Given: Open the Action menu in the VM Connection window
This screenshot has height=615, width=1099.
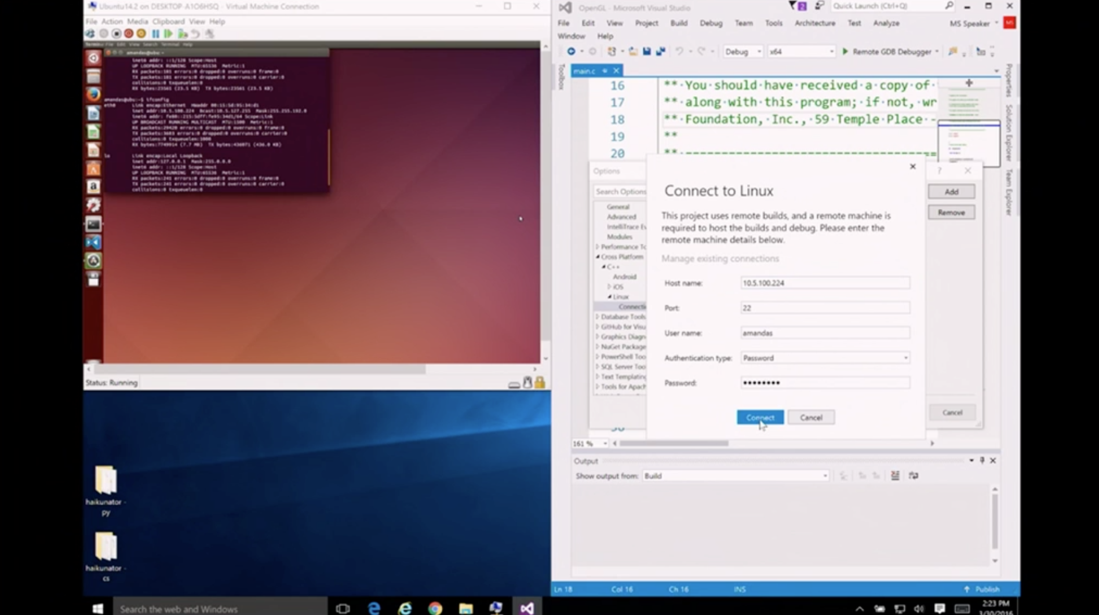Looking at the screenshot, I should (112, 21).
